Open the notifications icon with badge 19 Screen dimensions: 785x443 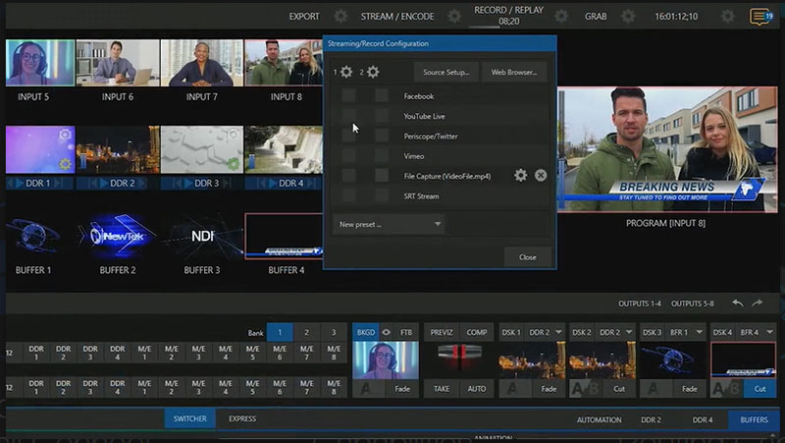pyautogui.click(x=759, y=17)
